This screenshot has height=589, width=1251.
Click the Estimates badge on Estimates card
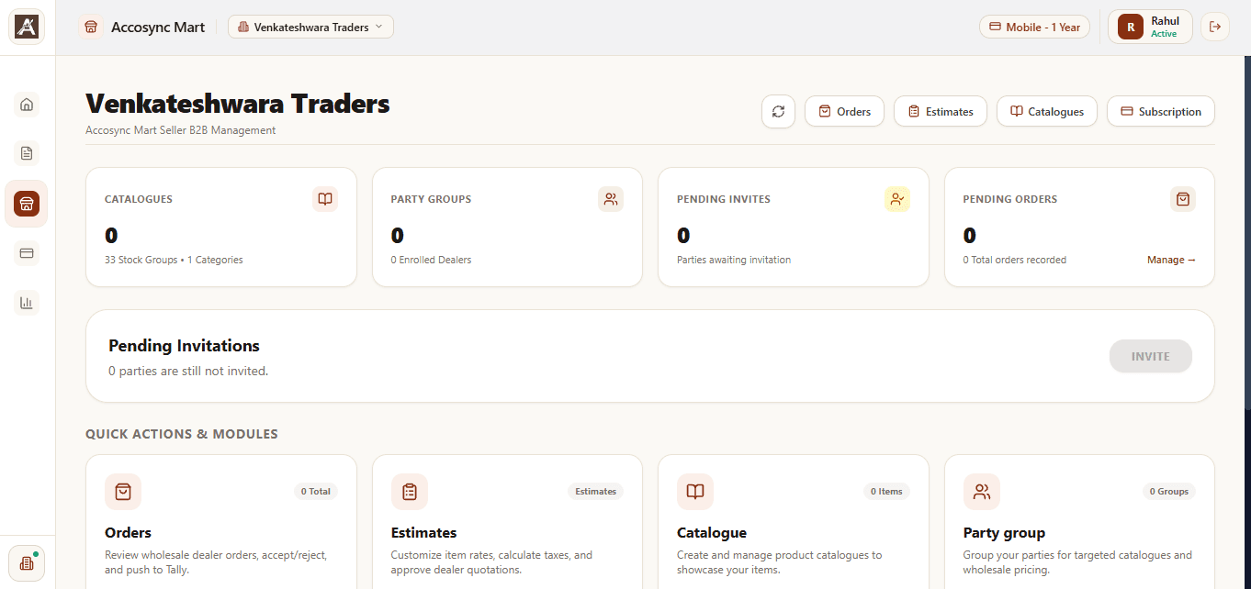pos(595,492)
